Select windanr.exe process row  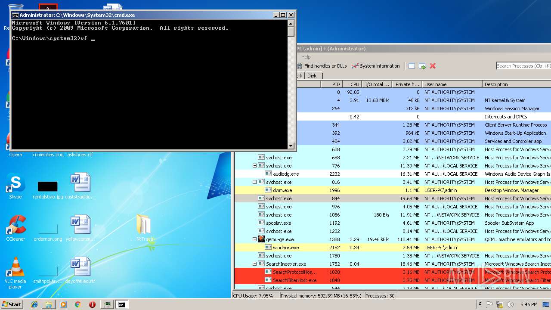click(393, 248)
